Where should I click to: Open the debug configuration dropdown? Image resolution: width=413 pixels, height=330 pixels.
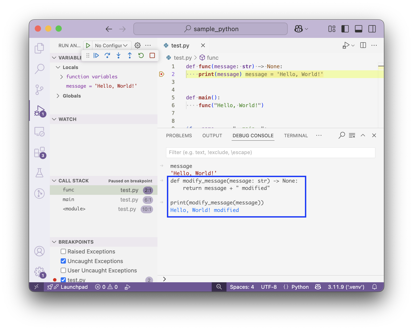click(112, 45)
